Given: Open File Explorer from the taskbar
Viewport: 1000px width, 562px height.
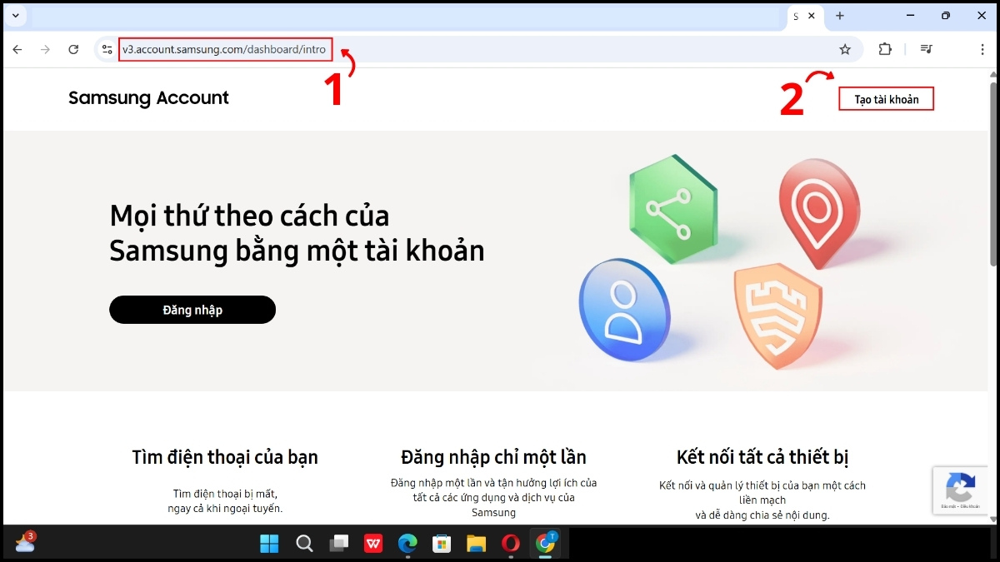Looking at the screenshot, I should (x=476, y=544).
